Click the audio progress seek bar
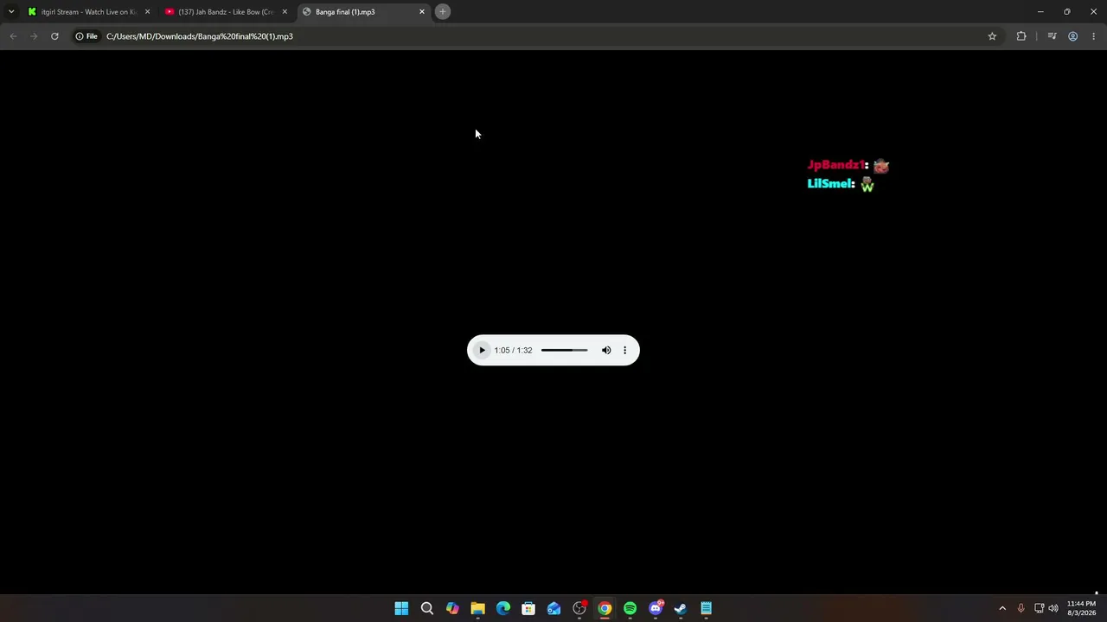 [x=564, y=350]
